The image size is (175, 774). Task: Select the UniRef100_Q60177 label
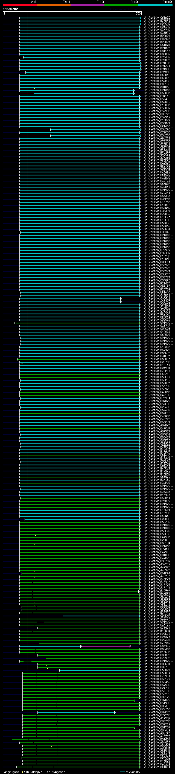click(157, 679)
